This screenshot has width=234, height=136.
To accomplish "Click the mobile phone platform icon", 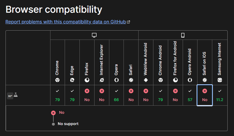I will click(183, 35).
